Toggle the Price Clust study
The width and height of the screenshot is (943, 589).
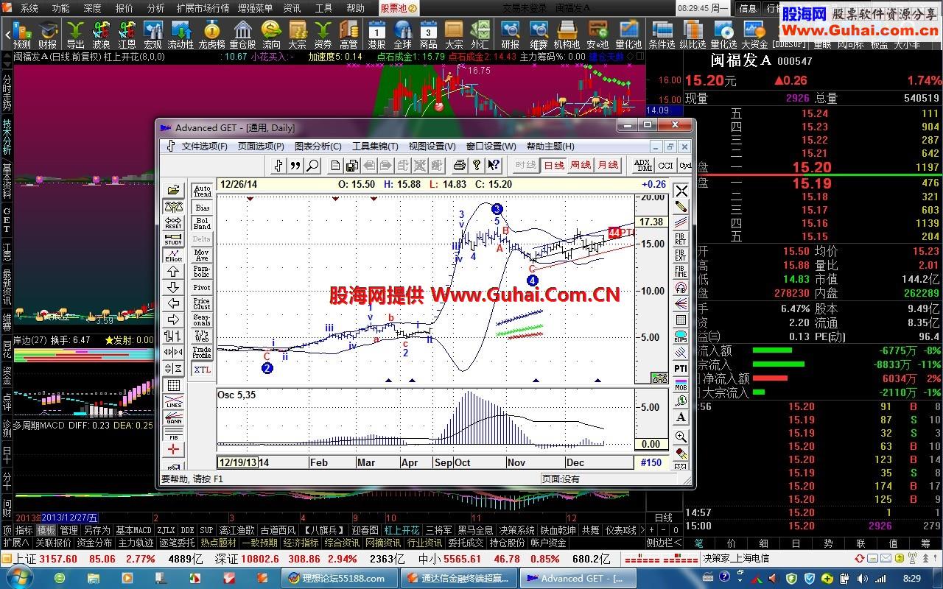coord(202,304)
